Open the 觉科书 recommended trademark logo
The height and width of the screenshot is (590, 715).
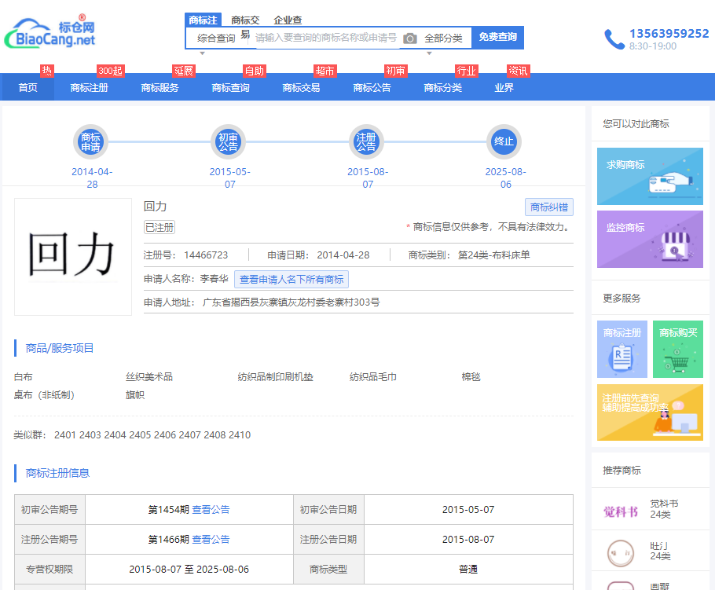(621, 511)
